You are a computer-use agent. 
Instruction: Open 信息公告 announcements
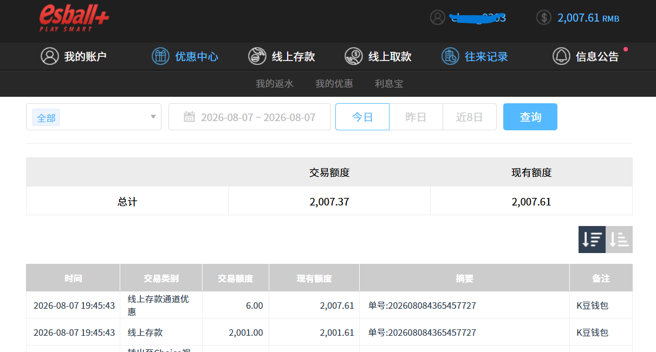pos(586,56)
